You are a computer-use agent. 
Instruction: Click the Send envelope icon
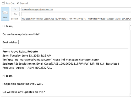click(x=5, y=12)
